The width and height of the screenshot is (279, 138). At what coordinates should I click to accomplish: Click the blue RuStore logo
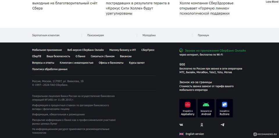pyautogui.click(x=224, y=104)
